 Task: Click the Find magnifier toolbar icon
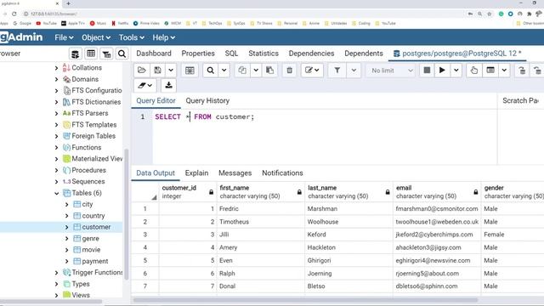point(211,71)
